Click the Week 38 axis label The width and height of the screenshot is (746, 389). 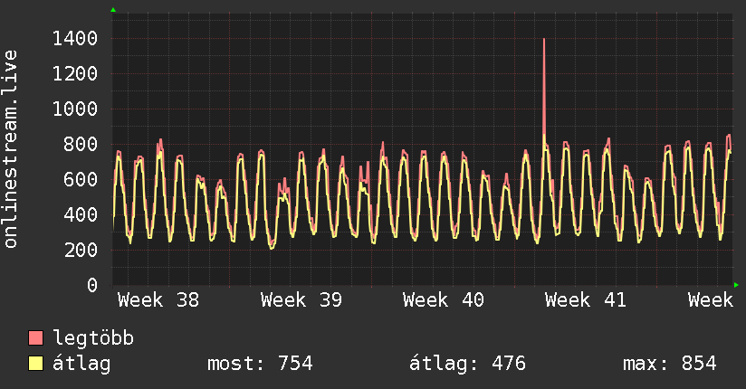pyautogui.click(x=158, y=300)
